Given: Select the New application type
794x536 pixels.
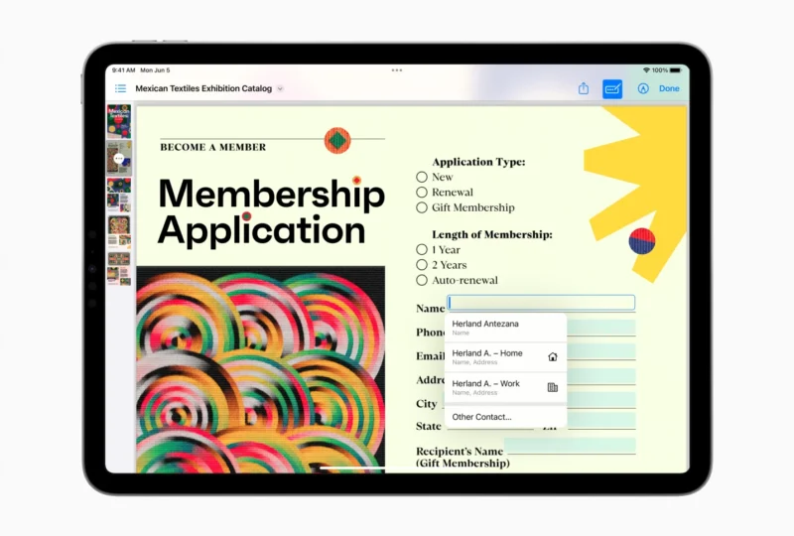Looking at the screenshot, I should 422,177.
